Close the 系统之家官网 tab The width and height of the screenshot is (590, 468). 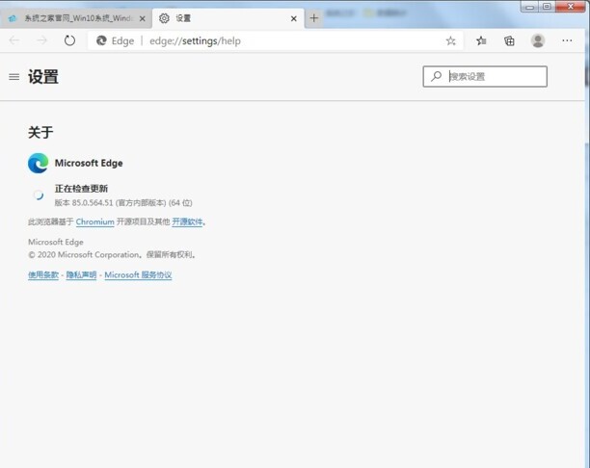pyautogui.click(x=143, y=18)
